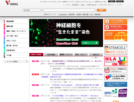Open the Sitemap button
Viewport: 134px width, 102px height.
tap(120, 2)
